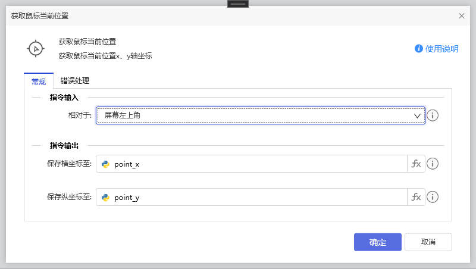Switch to the 常规 tab
This screenshot has height=269, width=476.
coord(39,82)
